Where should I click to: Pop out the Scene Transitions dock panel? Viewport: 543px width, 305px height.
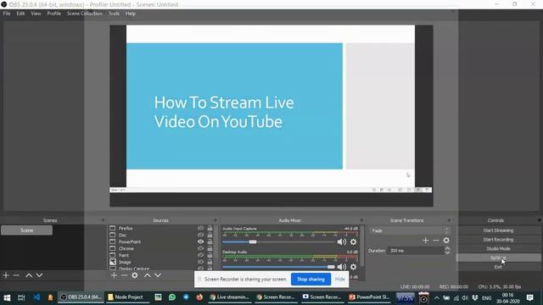449,220
